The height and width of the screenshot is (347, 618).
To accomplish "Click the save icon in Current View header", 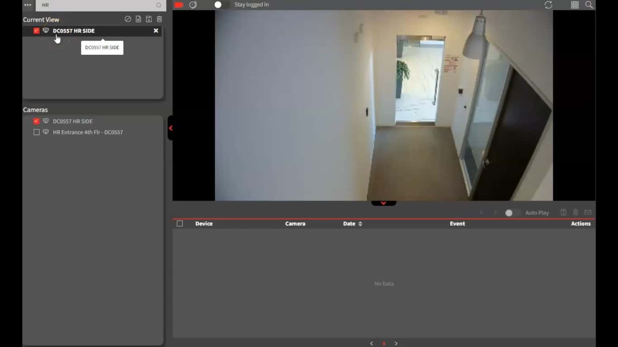I will pyautogui.click(x=149, y=19).
